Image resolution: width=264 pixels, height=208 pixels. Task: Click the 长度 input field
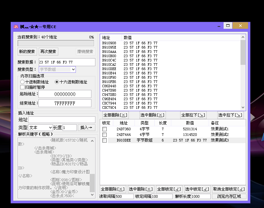click(70, 128)
